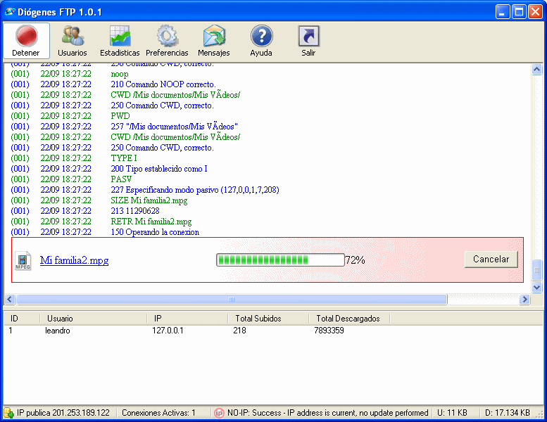The height and width of the screenshot is (422, 547).
Task: Open the Usuarios users panel
Action: click(73, 37)
